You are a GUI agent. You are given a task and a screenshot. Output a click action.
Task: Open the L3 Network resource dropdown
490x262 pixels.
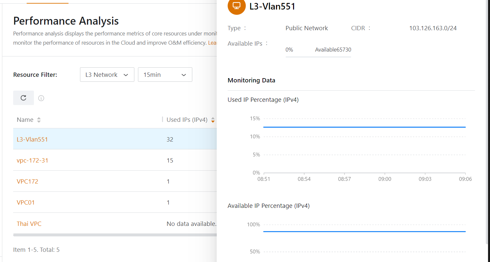107,75
